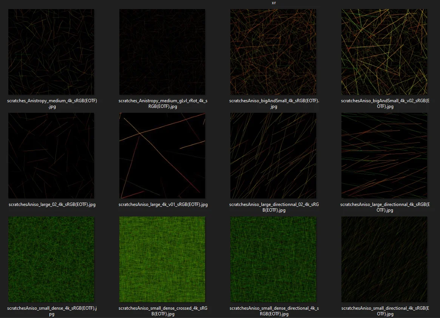Screen dimensions: 440x318
Task: Open the scratchesAniso_bigAndSmall_4k thumbnail
Action: coord(273,52)
